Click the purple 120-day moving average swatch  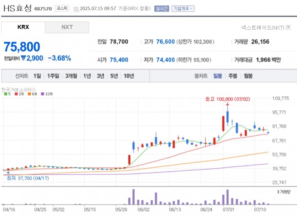point(43,94)
